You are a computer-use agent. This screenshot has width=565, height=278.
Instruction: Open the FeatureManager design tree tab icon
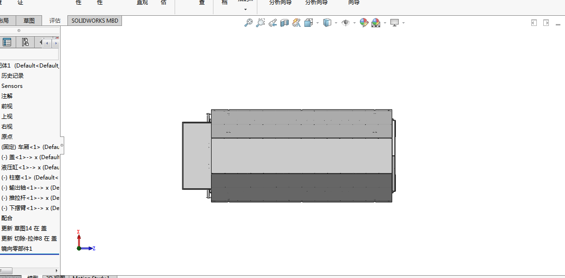point(7,42)
